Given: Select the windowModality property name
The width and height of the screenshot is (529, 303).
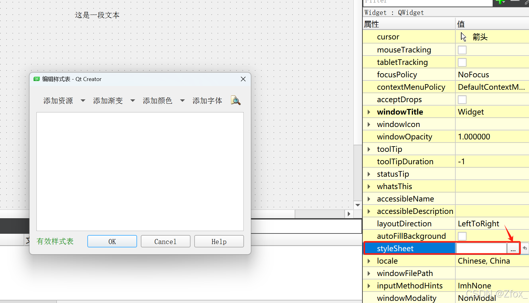Looking at the screenshot, I should (x=407, y=298).
